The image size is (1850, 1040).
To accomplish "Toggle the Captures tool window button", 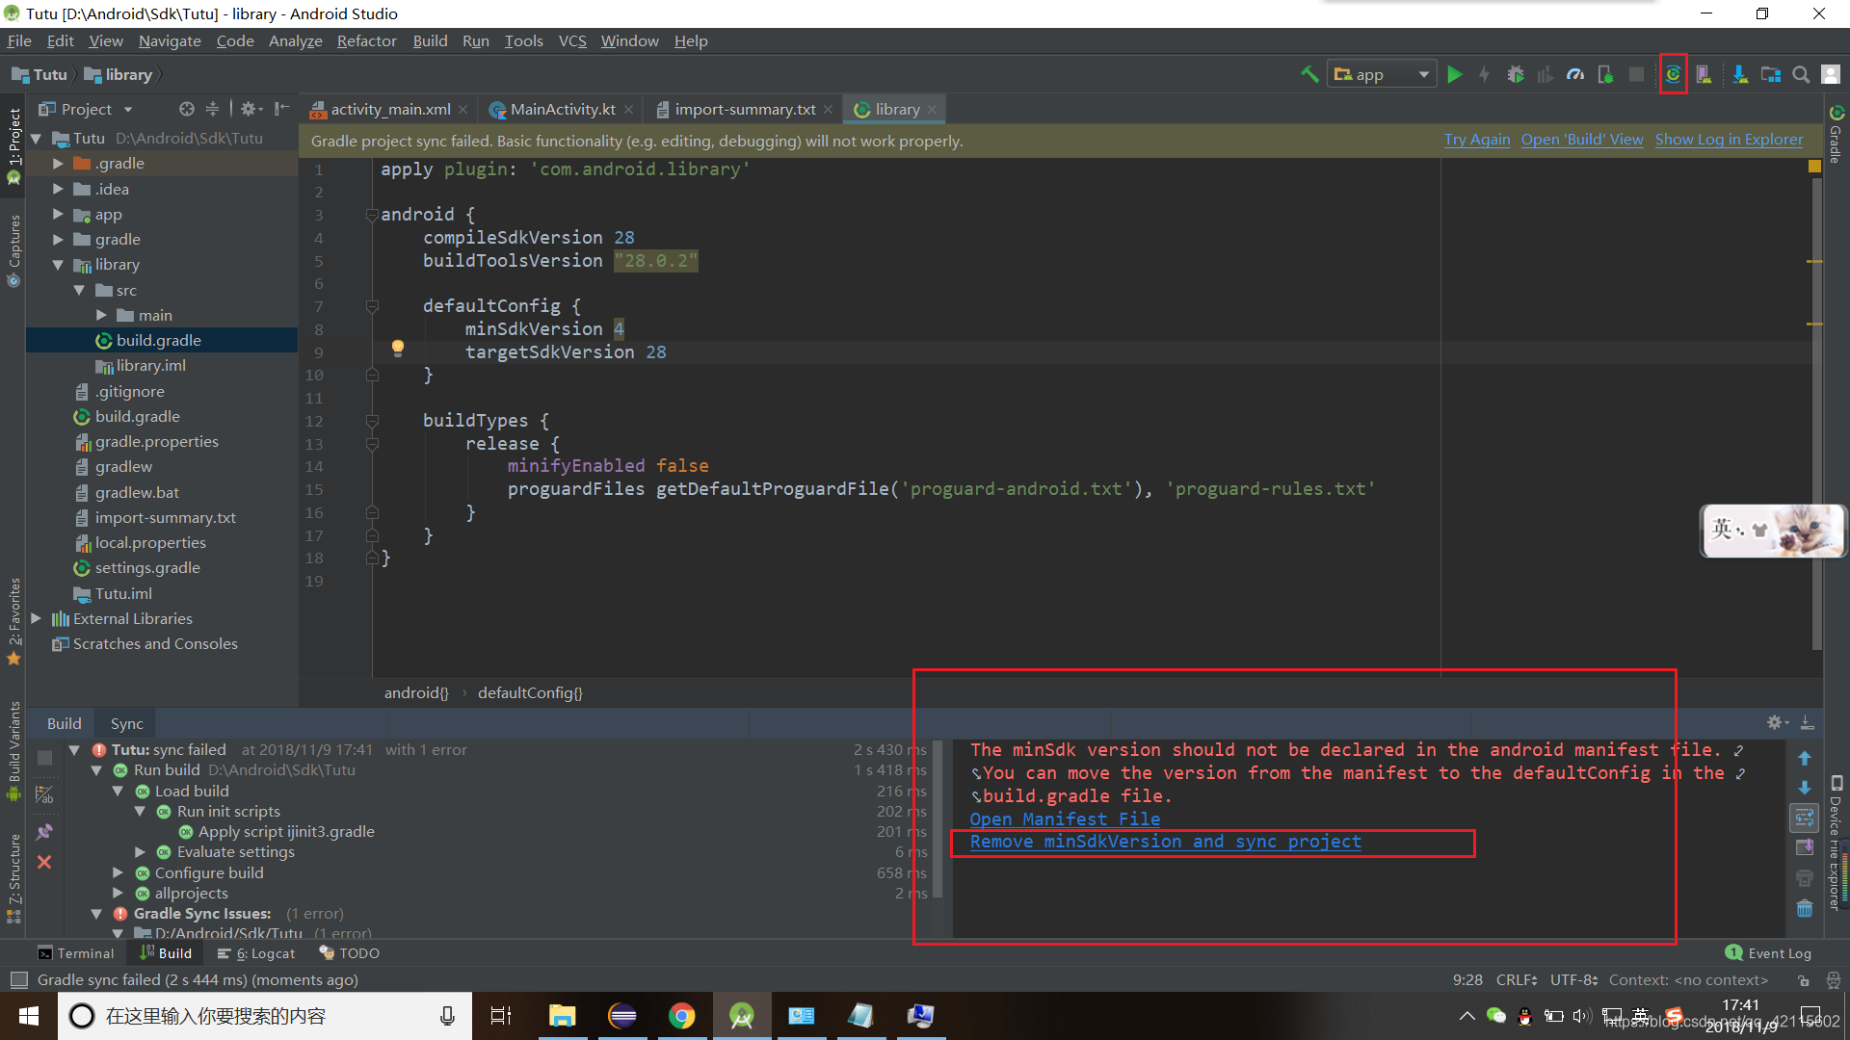I will tap(13, 250).
